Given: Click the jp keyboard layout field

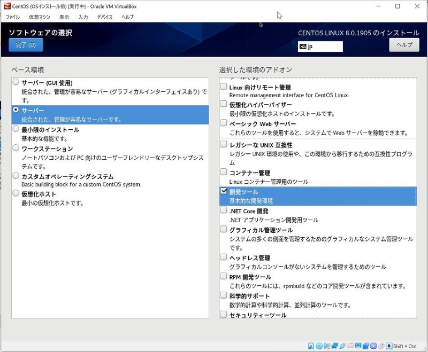Looking at the screenshot, I should click(320, 46).
